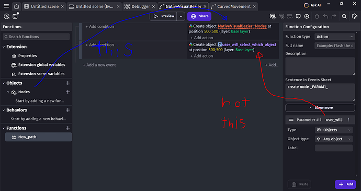Screen dimensions: 361x191
Task: Go to the home page icon
Action: point(17,6)
